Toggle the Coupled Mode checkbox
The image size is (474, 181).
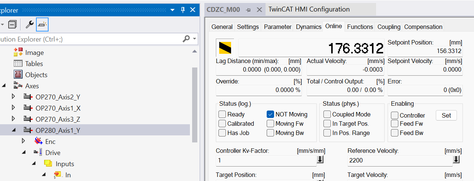click(327, 114)
